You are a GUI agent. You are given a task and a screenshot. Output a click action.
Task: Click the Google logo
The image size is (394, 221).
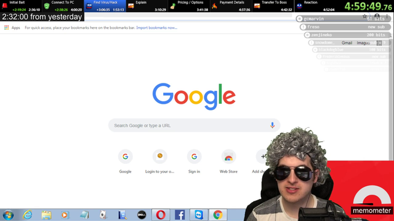click(194, 96)
